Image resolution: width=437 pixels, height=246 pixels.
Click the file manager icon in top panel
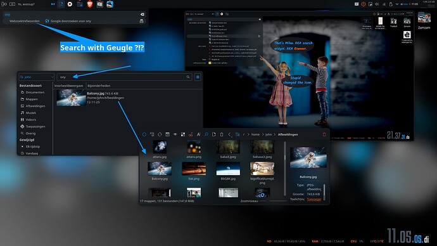click(x=80, y=4)
